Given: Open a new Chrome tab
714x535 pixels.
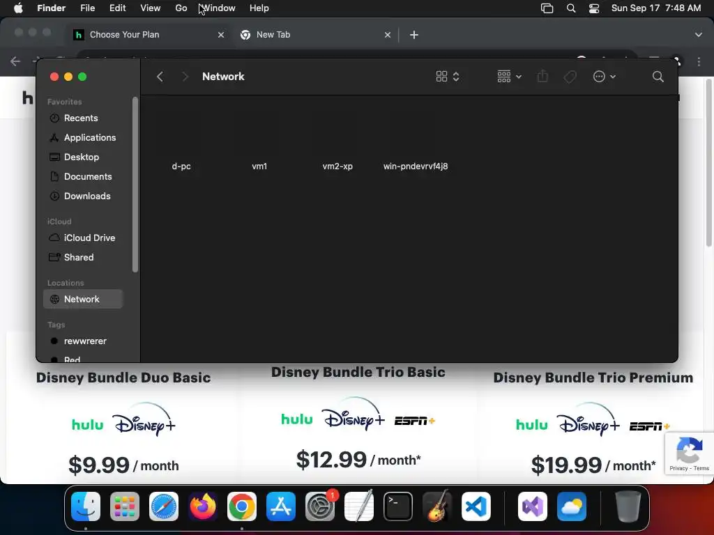Looking at the screenshot, I should [414, 35].
